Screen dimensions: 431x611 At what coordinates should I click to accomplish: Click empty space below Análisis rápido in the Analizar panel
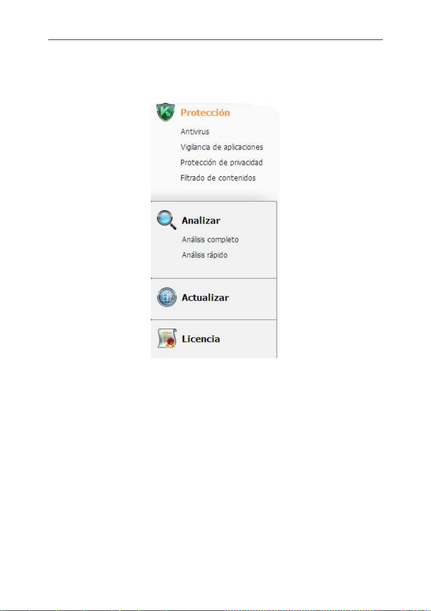(x=214, y=270)
